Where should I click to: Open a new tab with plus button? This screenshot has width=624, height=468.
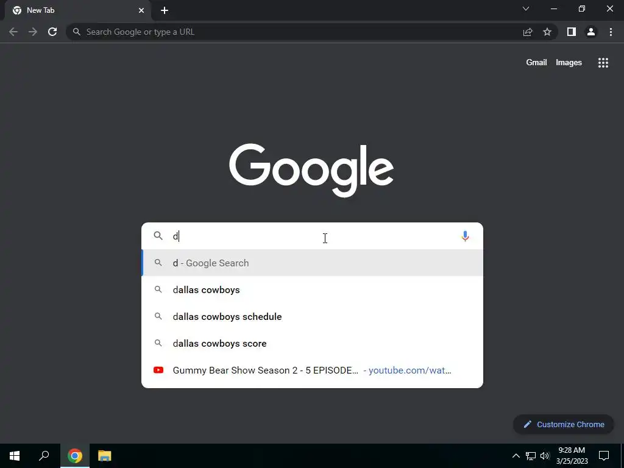pos(165,10)
